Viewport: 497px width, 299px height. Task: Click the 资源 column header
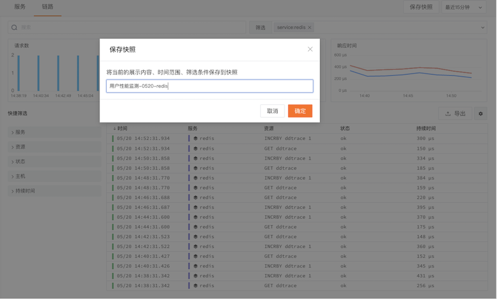click(x=269, y=129)
